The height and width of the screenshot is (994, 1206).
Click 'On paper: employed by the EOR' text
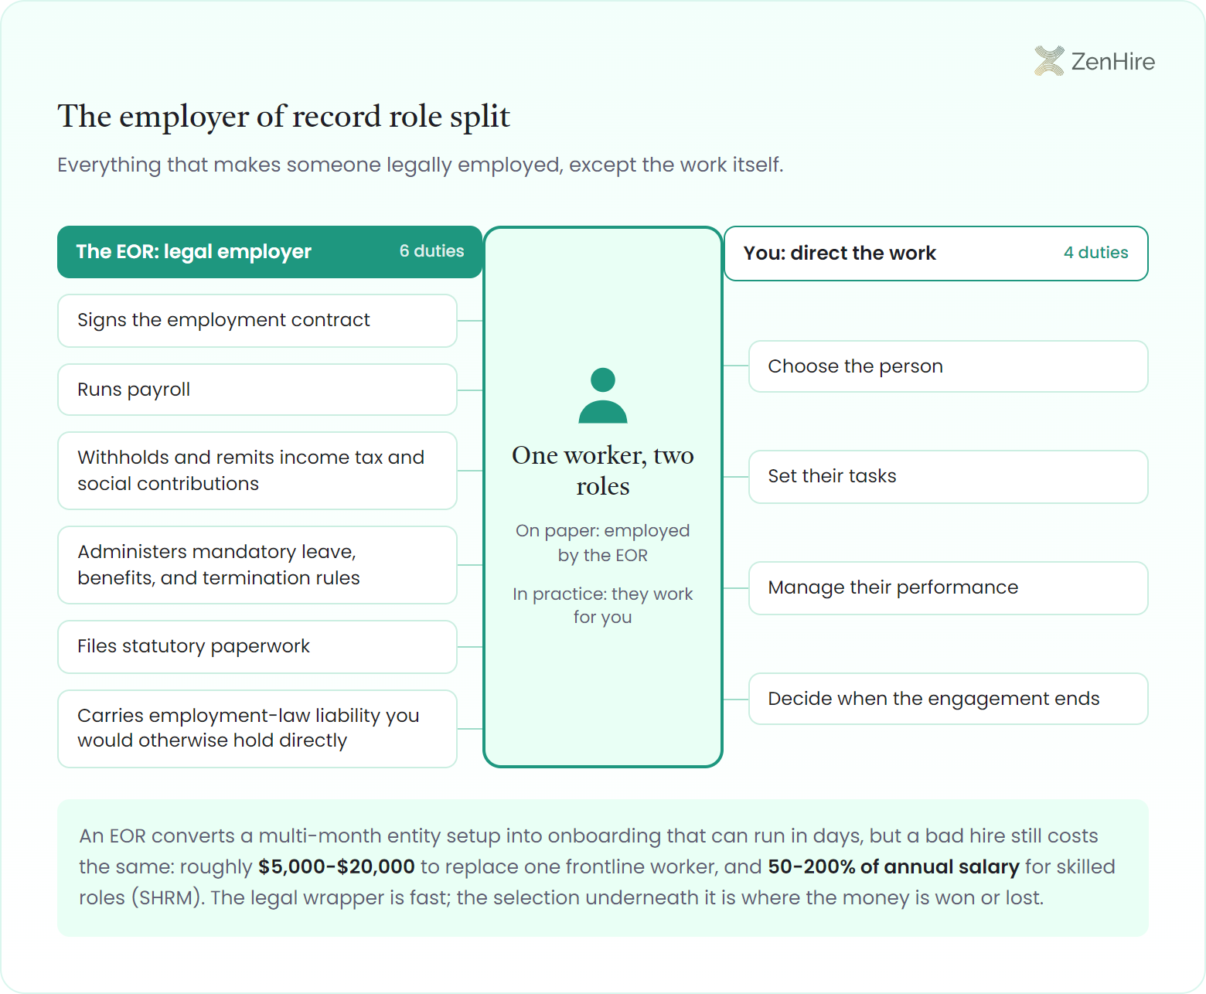click(603, 543)
